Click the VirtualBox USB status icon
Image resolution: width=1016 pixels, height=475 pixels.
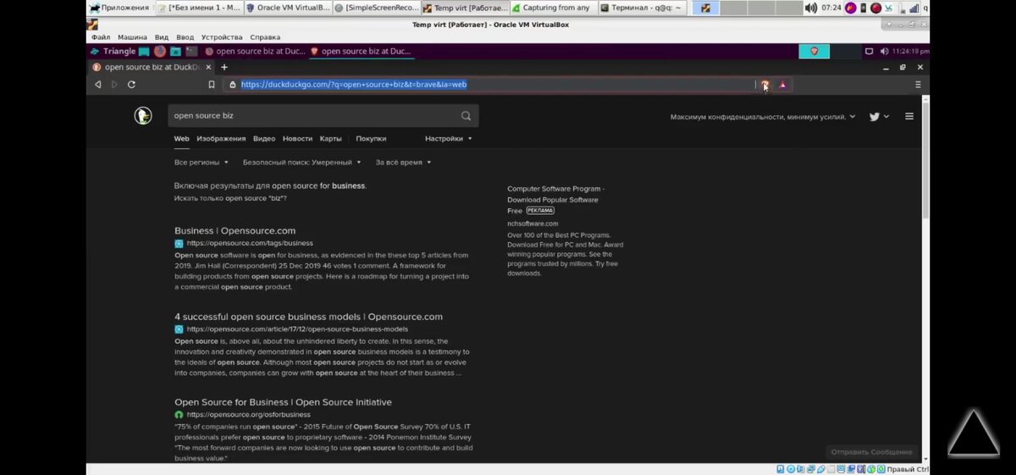(822, 469)
